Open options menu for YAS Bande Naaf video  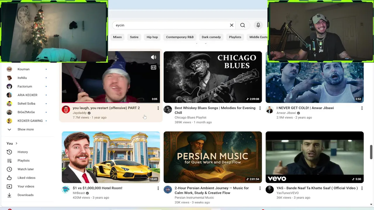pyautogui.click(x=362, y=188)
